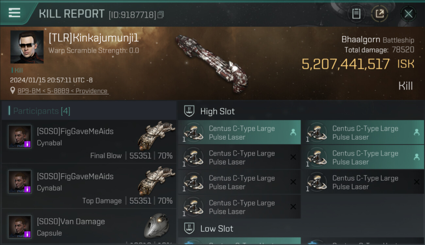Select the Participants [4] header
Viewport: 425px width, 245px height.
coord(42,111)
